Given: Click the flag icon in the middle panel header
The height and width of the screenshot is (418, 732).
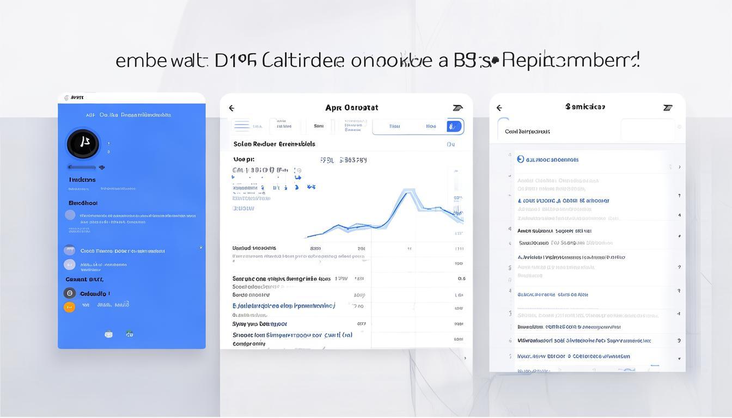Looking at the screenshot, I should pos(457,108).
